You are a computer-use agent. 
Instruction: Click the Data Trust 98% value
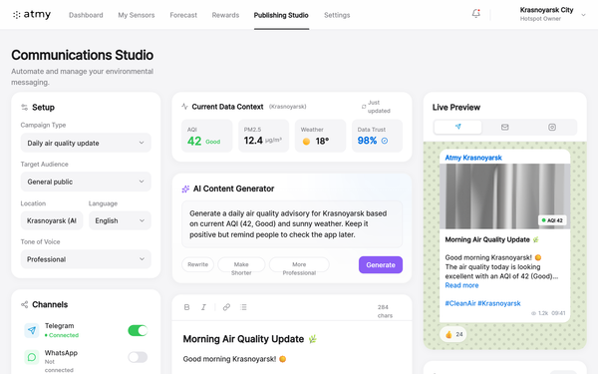[x=367, y=141]
